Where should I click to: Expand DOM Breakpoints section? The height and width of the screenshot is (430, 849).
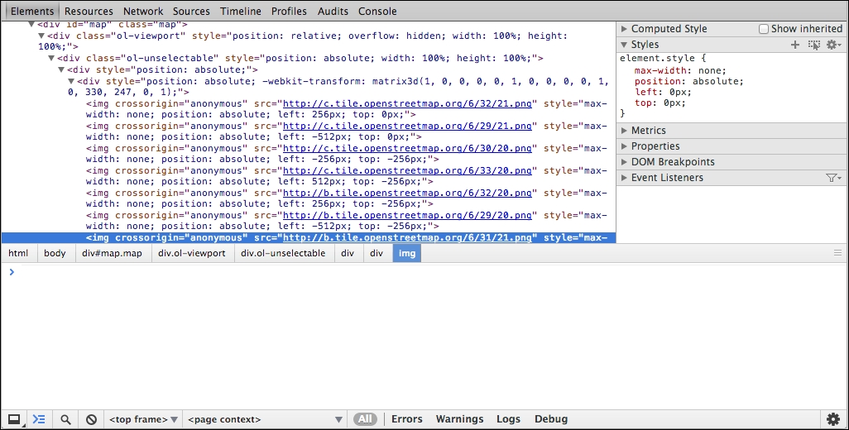624,162
